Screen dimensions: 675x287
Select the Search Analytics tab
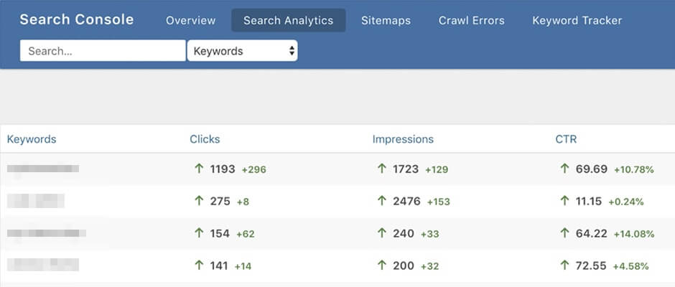288,20
